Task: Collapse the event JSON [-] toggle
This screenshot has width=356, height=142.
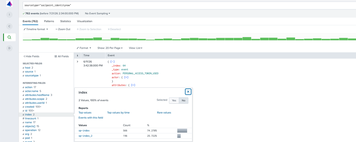Action: pos(112,61)
